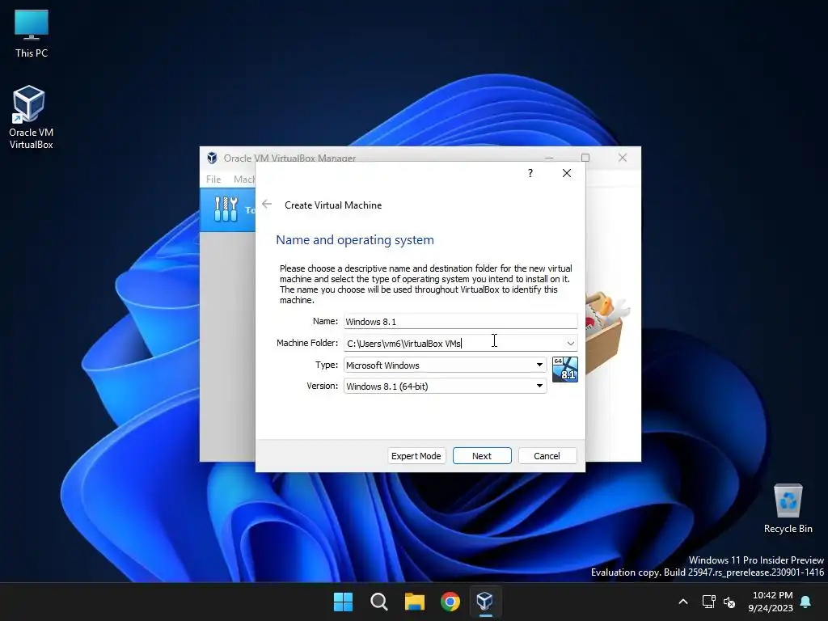
Task: Open File Explorer from taskbar
Action: click(415, 602)
